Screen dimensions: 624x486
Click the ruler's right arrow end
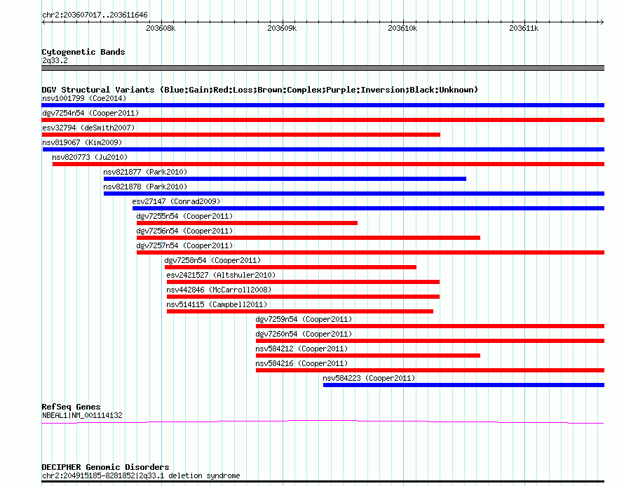(x=602, y=22)
